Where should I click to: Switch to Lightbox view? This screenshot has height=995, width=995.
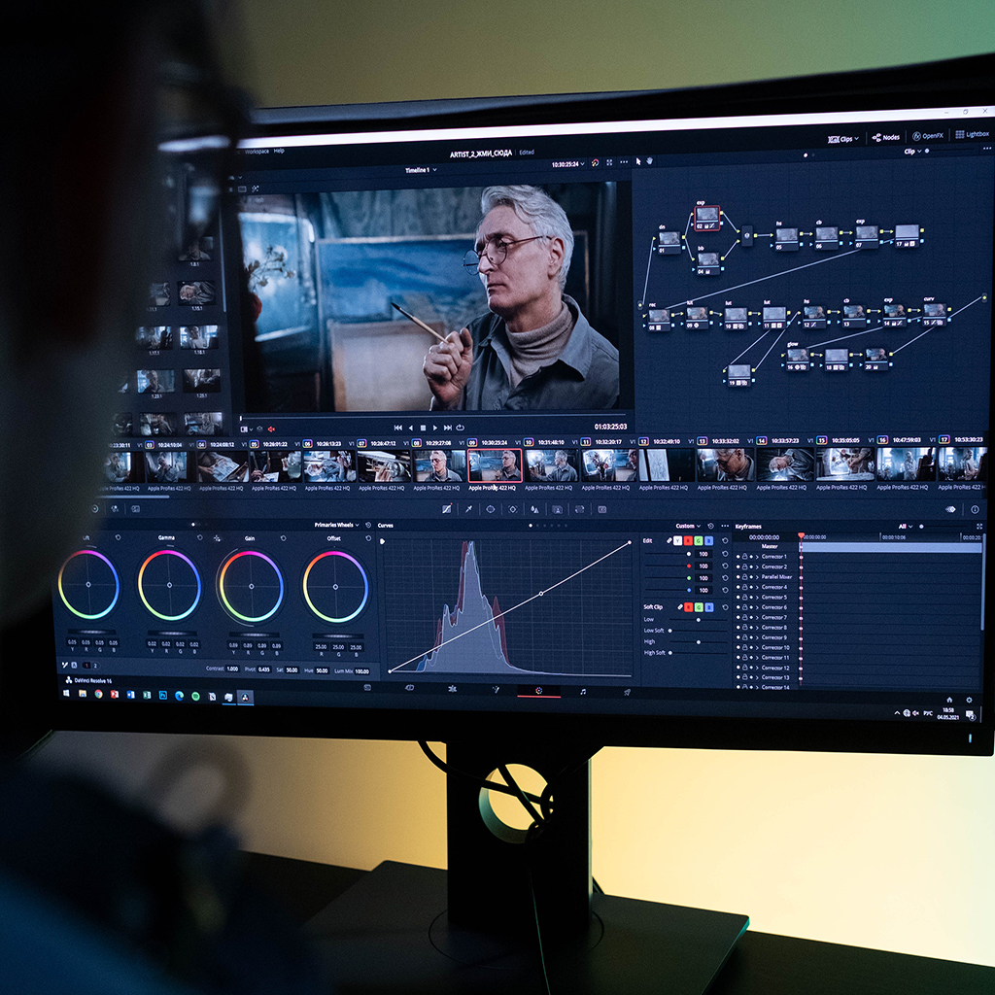click(972, 134)
